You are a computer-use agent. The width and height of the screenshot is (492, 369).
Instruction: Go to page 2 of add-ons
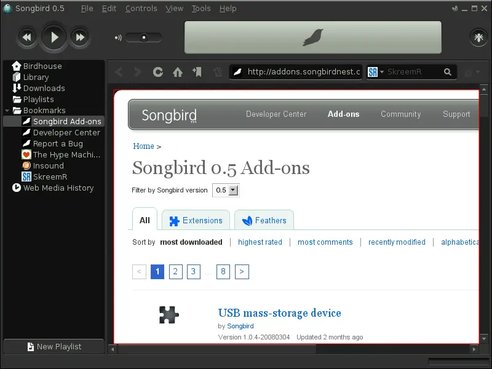point(175,272)
